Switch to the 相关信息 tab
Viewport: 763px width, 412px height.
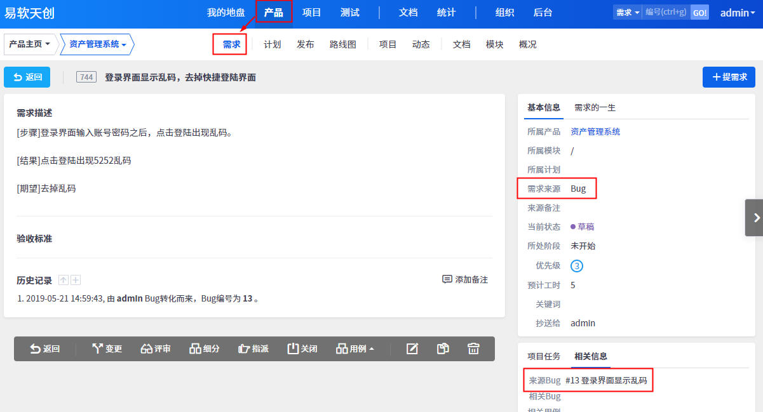click(591, 356)
